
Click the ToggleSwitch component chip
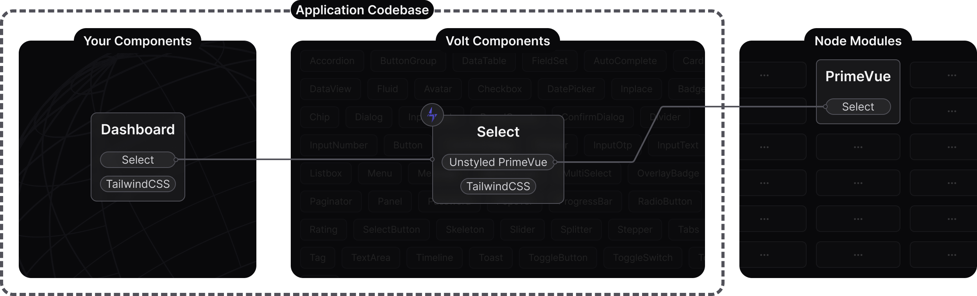pyautogui.click(x=642, y=258)
